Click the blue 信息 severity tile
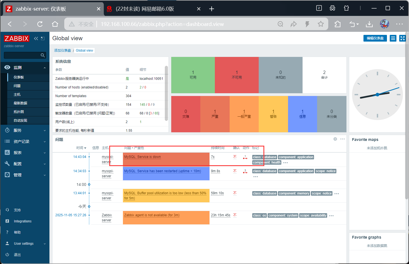The width and height of the screenshot is (409, 264). pyautogui.click(x=302, y=114)
